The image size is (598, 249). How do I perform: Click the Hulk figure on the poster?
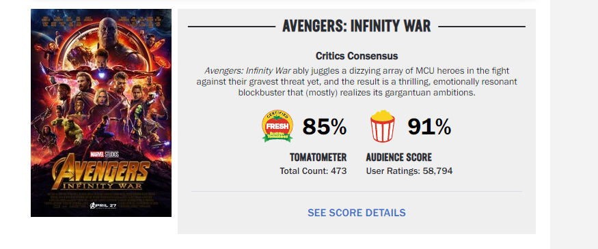pos(73,128)
